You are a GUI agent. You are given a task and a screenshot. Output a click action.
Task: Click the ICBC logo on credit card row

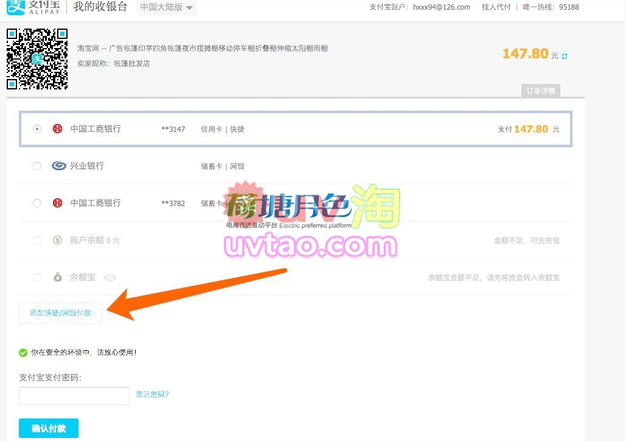(57, 129)
